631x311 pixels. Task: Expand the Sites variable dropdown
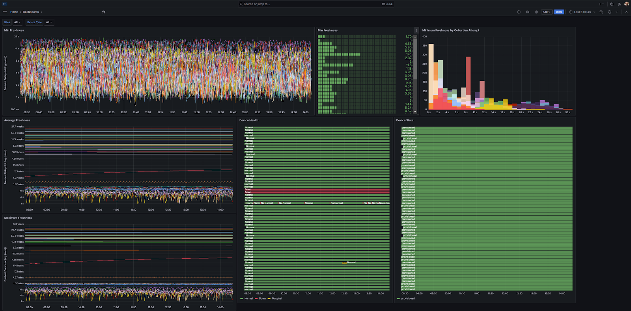(x=17, y=22)
